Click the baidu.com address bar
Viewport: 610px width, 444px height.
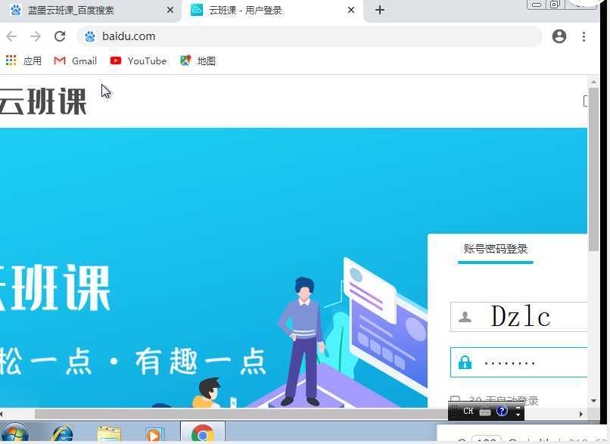tap(310, 36)
